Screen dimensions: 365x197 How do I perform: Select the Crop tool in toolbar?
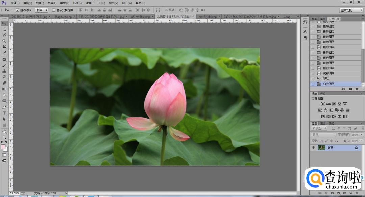(4, 47)
